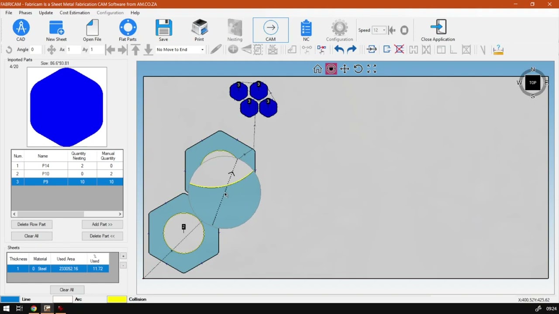Click the TOP view cube

[533, 82]
